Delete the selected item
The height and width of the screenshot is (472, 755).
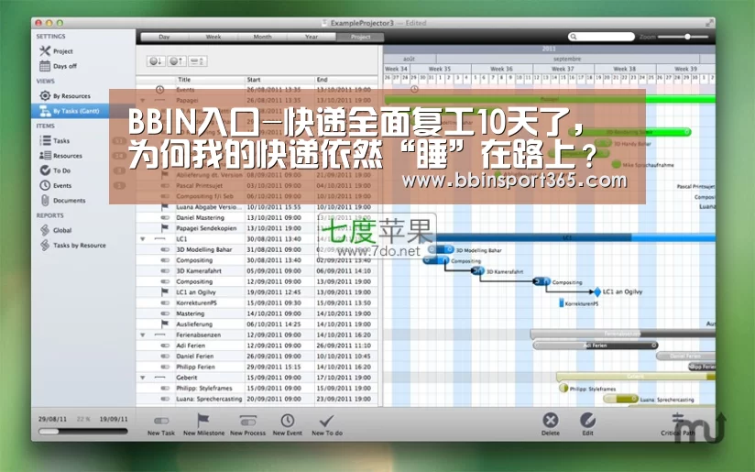[551, 424]
